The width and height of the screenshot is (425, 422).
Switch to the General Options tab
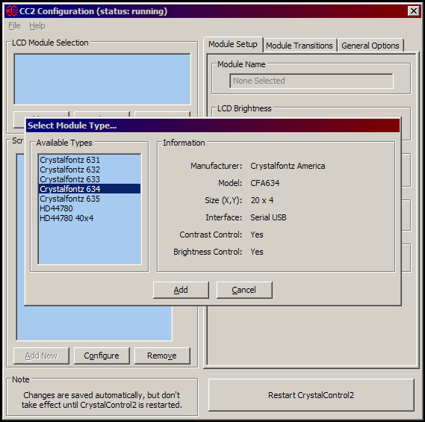tap(370, 46)
